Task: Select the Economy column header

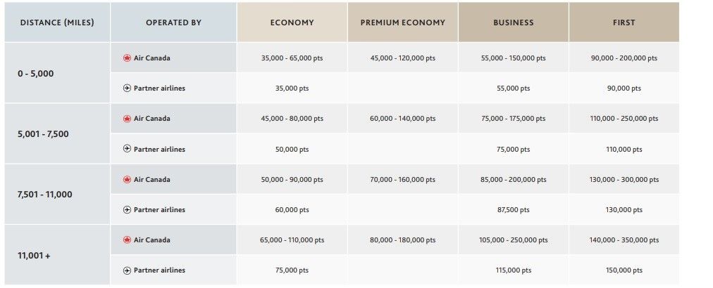Action: 292,22
